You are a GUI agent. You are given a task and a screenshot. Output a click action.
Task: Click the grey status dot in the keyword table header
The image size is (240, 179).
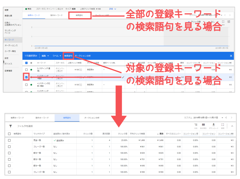click(x=31, y=63)
